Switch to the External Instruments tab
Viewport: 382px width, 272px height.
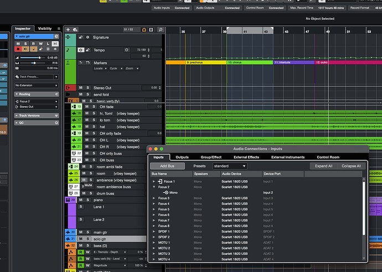[288, 157]
